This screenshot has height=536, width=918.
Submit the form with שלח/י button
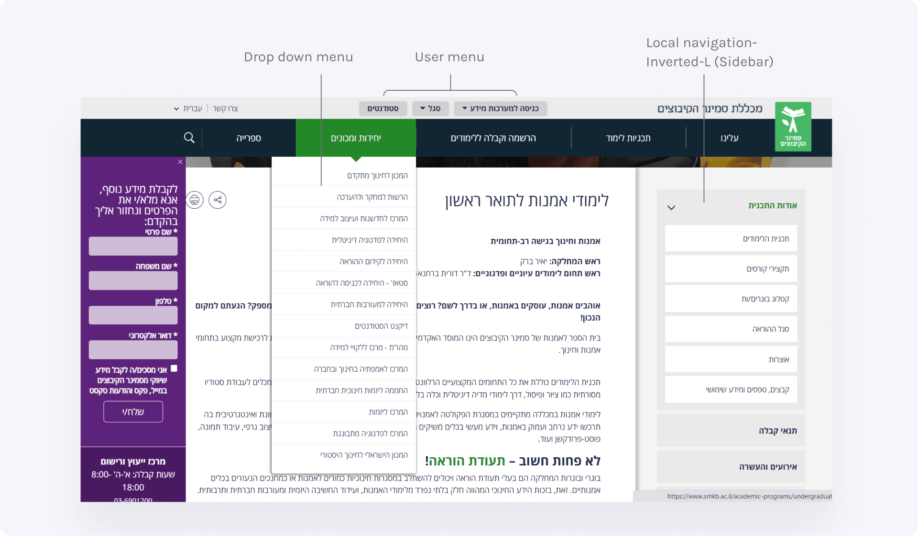click(133, 412)
